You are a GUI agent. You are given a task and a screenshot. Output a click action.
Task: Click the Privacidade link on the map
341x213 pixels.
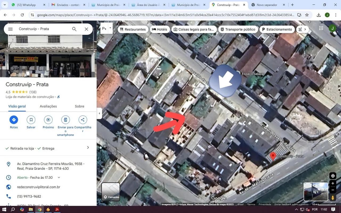[x=265, y=204]
